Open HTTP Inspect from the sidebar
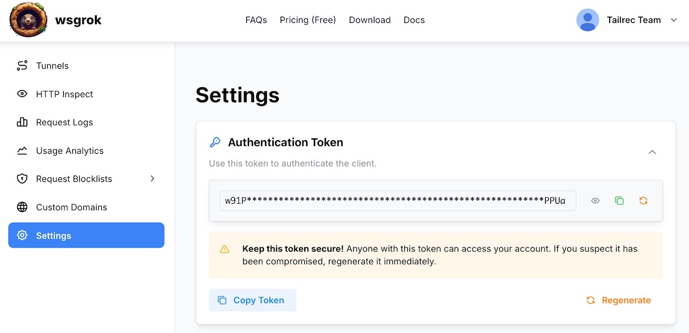Image resolution: width=689 pixels, height=333 pixels. tap(21, 94)
